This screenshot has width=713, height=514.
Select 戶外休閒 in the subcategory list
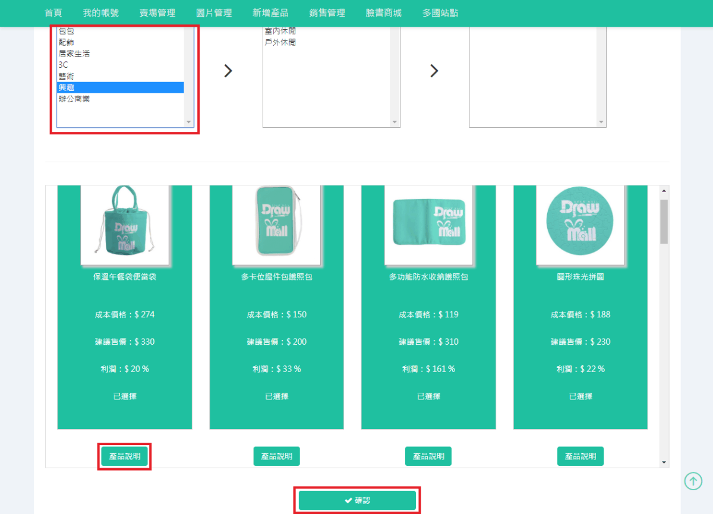pyautogui.click(x=280, y=42)
